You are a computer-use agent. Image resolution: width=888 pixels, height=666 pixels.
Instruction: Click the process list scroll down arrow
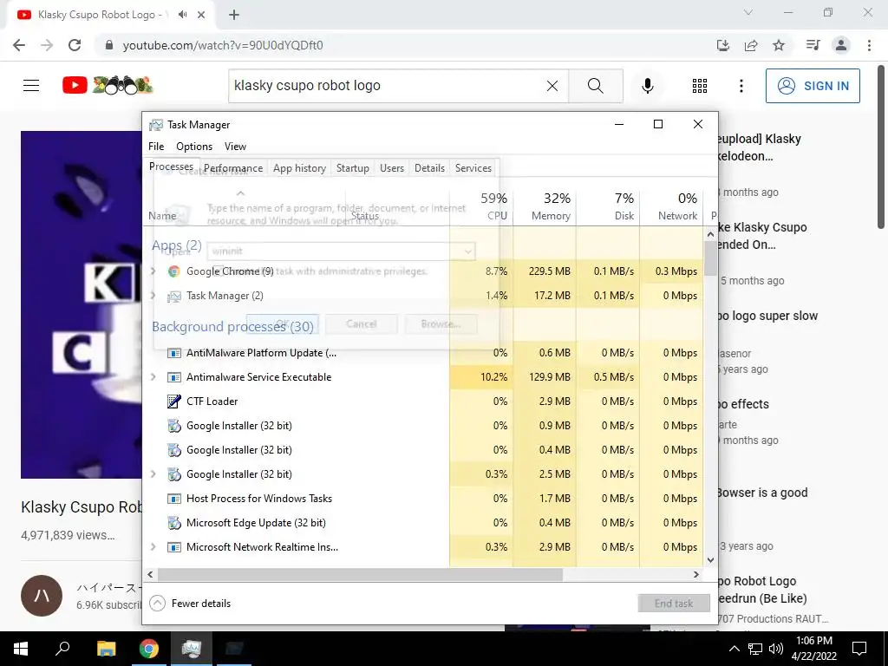point(711,560)
